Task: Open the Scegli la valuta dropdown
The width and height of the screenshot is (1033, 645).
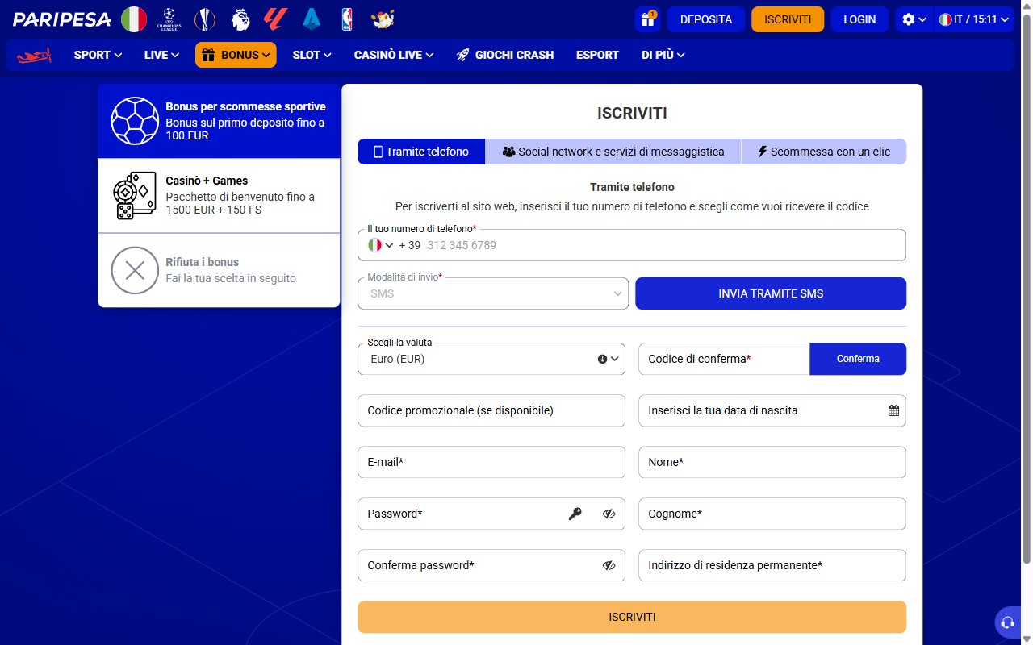Action: 491,359
